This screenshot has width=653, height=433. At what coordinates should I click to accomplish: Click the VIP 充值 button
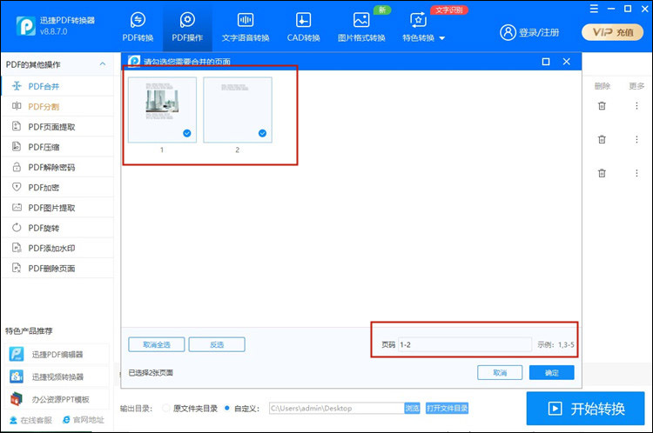pyautogui.click(x=613, y=32)
